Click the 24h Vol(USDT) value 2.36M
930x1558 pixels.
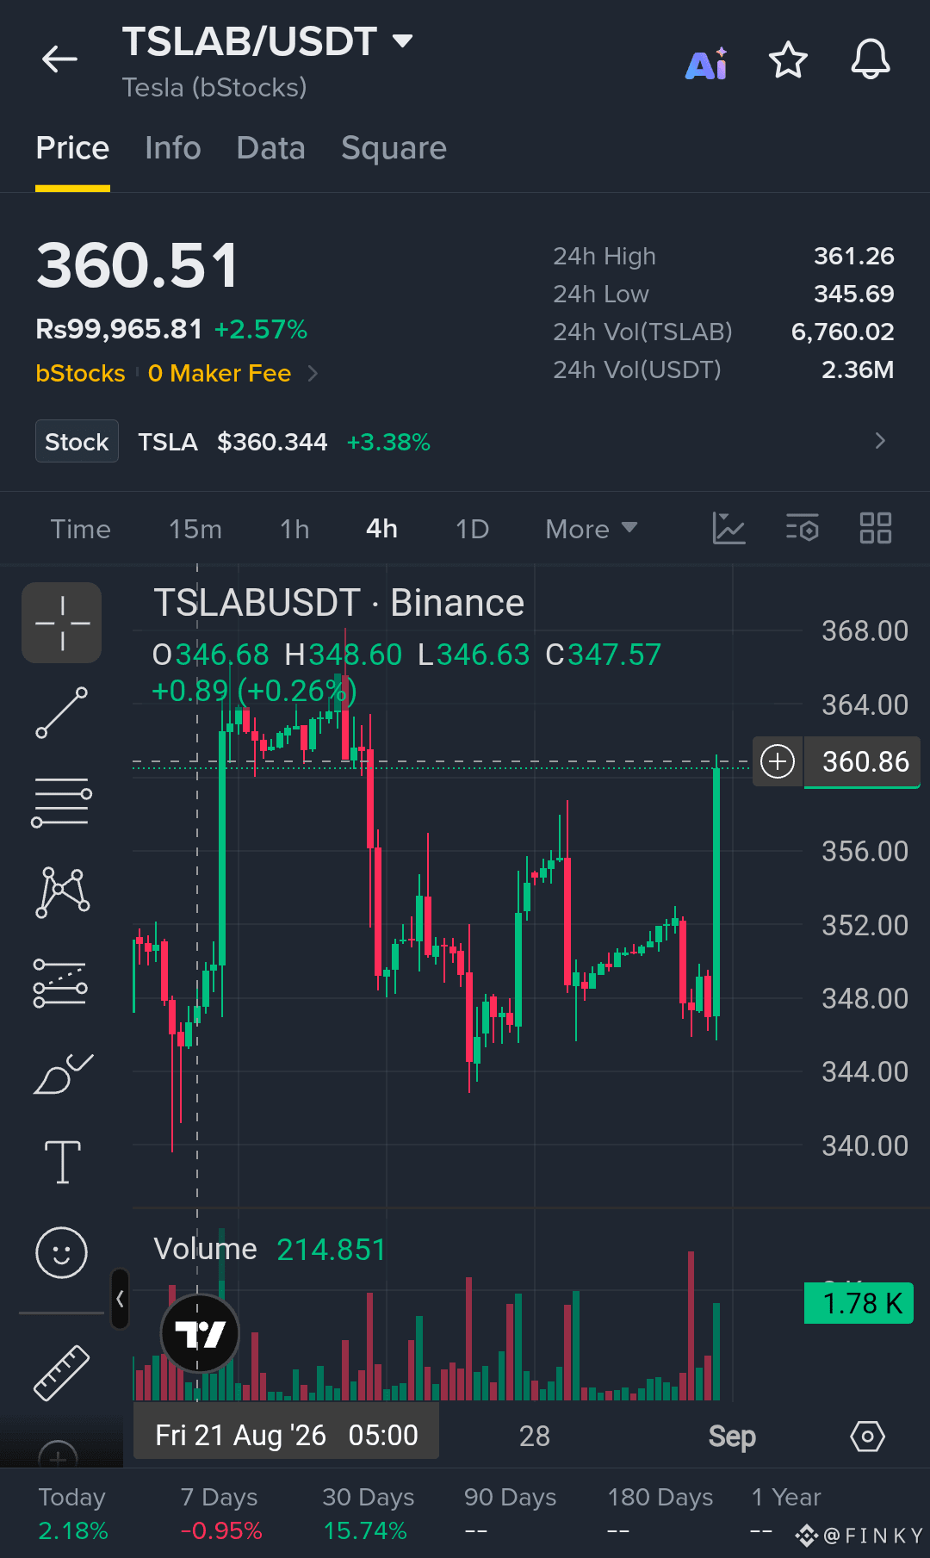tap(858, 369)
